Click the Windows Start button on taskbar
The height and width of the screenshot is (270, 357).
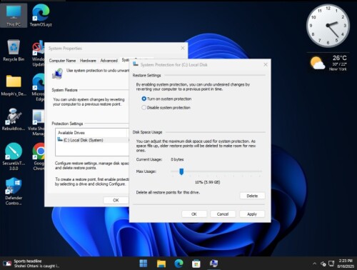(x=144, y=264)
